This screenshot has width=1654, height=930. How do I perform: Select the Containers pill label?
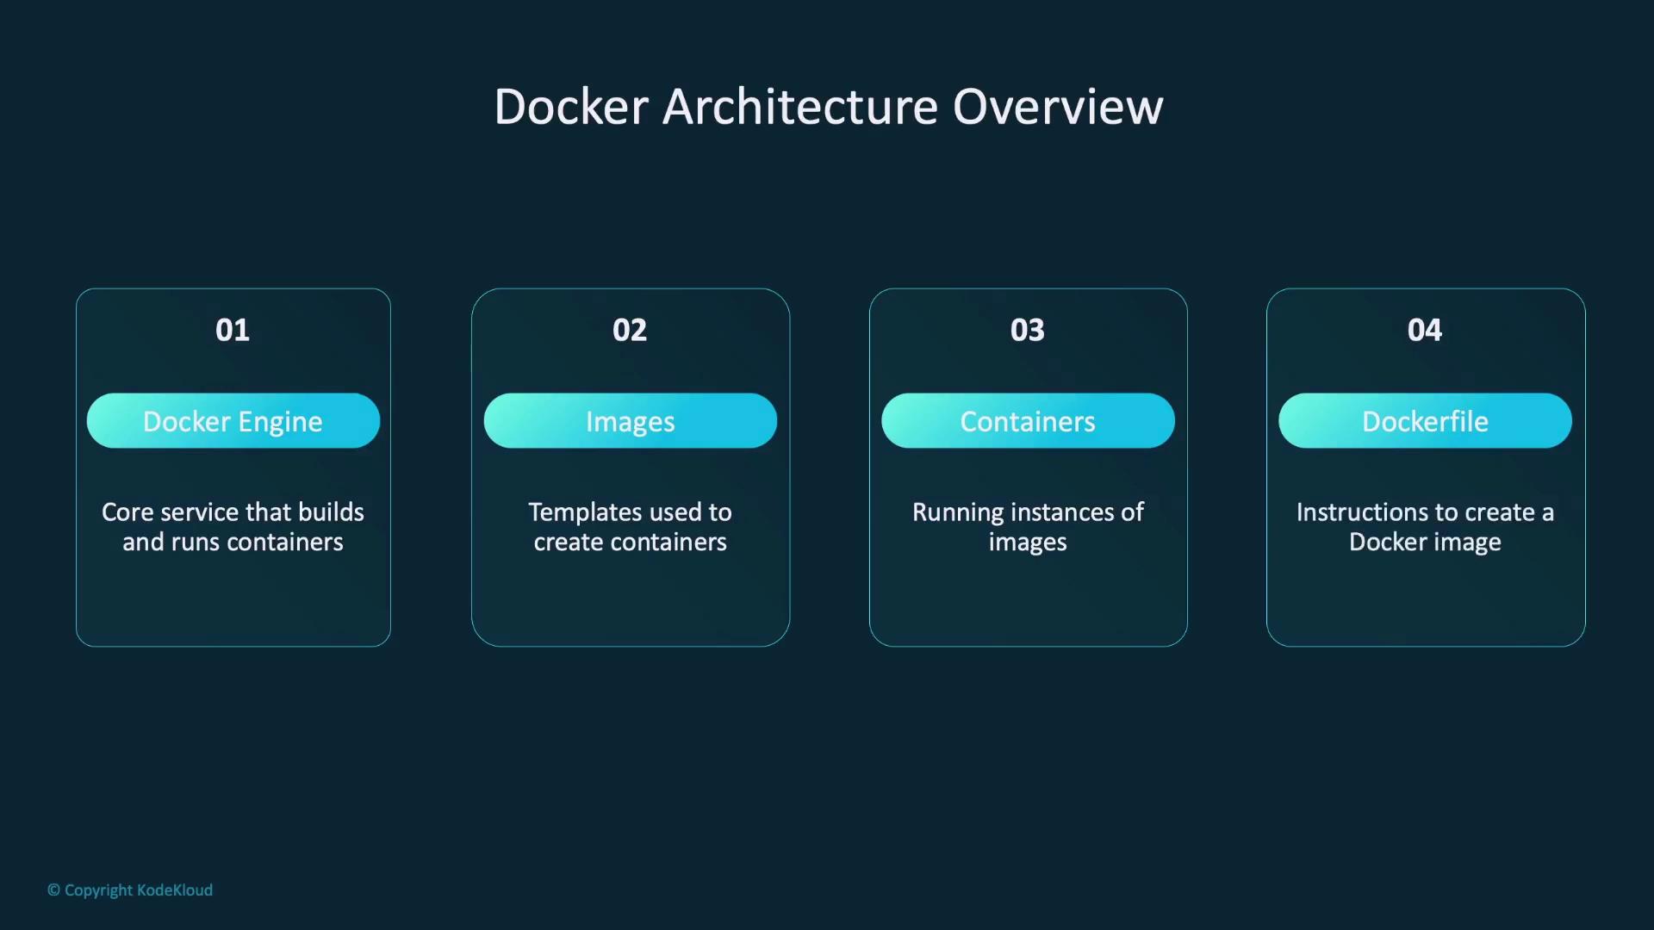(1027, 421)
